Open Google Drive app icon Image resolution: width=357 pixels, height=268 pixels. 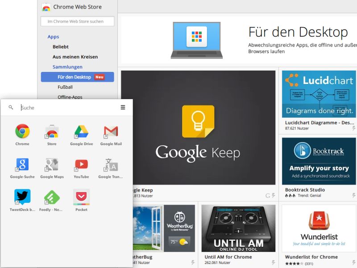tap(81, 131)
